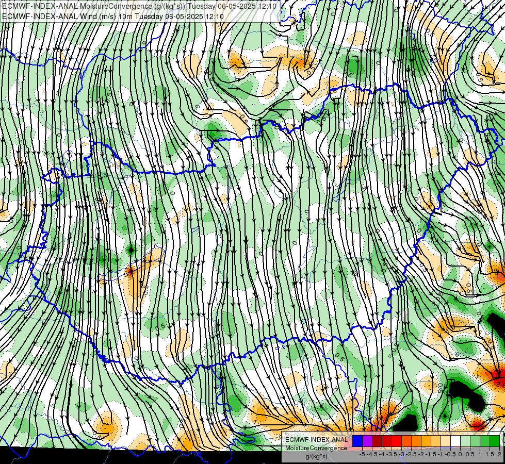This screenshot has height=464, width=505.
Task: Pick the darkest green legend swatch
Action: click(x=495, y=441)
